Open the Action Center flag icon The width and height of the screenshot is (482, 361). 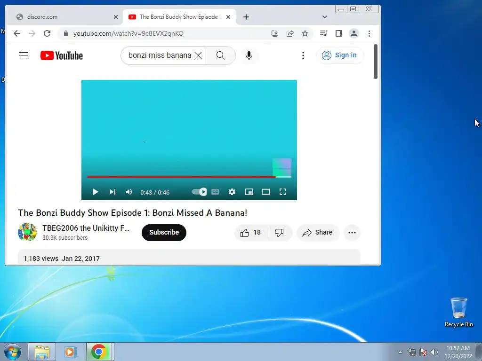423,352
